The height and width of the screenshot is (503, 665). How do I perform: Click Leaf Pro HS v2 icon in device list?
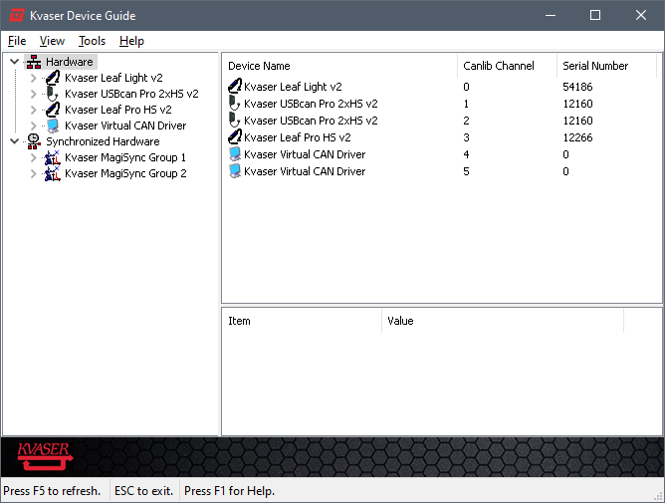pyautogui.click(x=235, y=137)
